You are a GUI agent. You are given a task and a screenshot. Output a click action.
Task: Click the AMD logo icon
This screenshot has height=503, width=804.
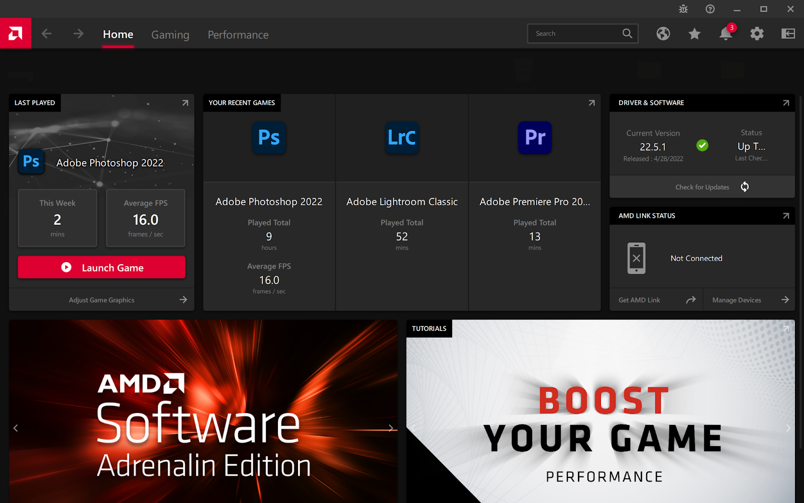point(16,34)
